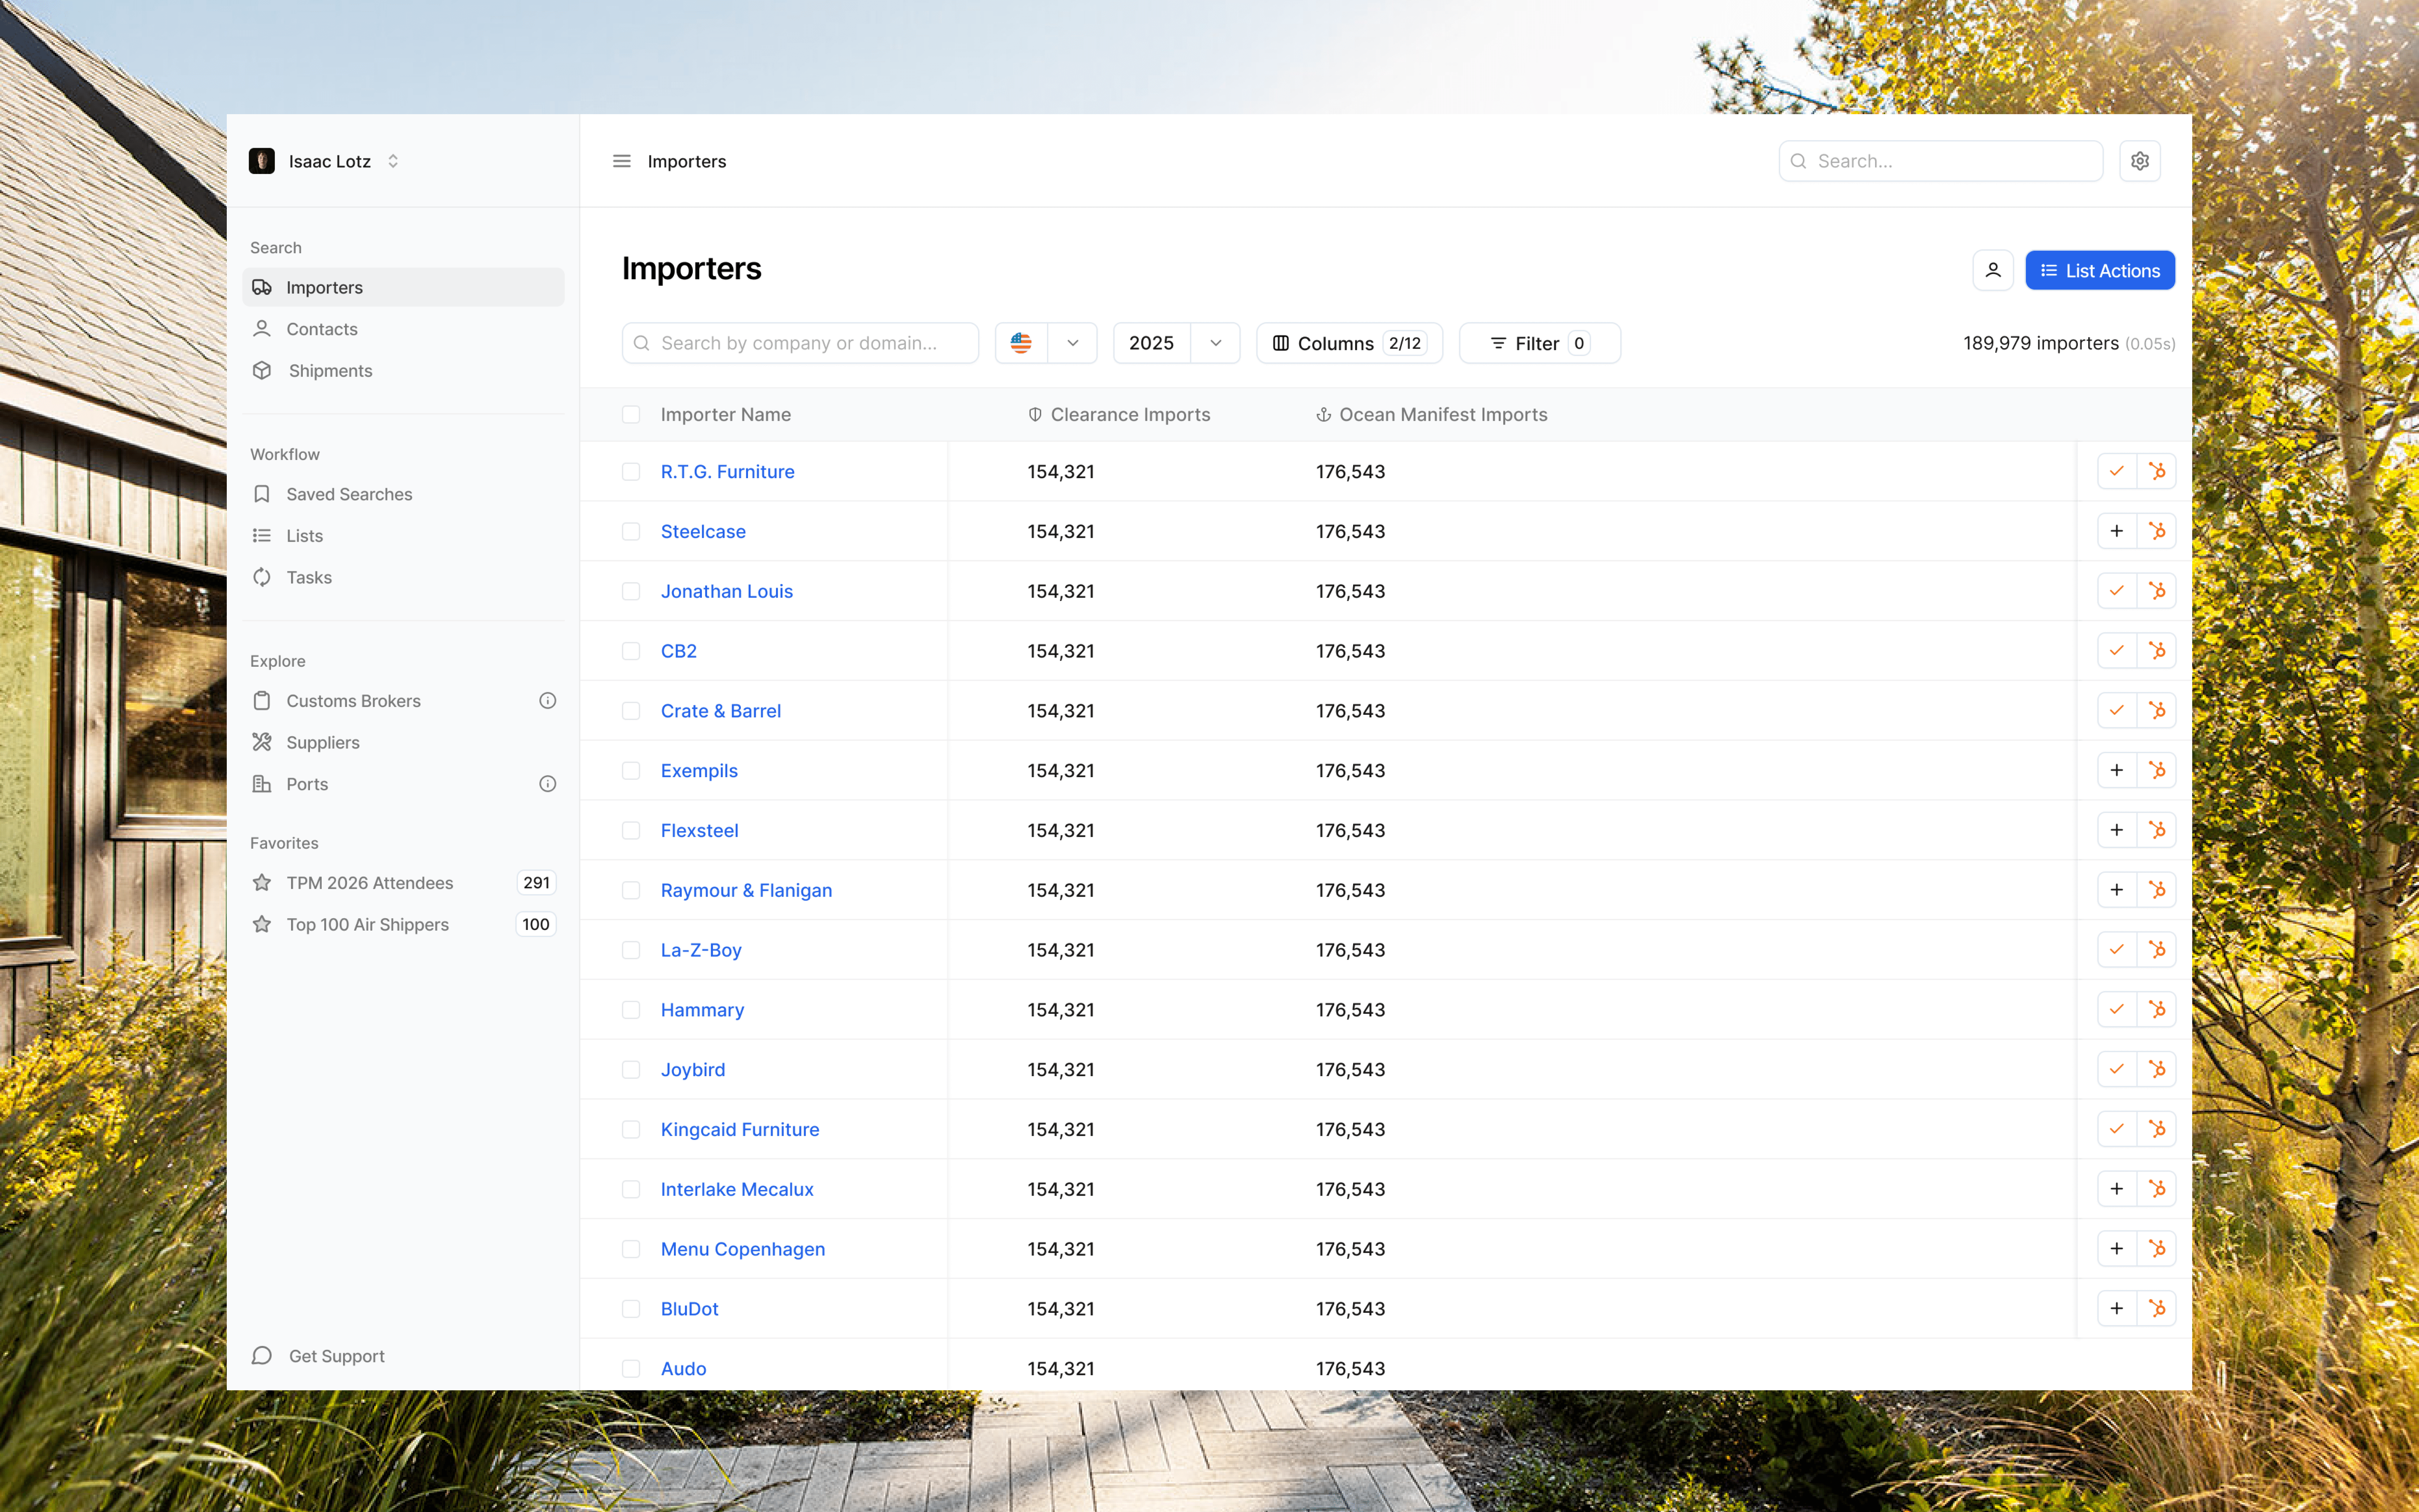Add Flexsteel with the plus icon
Image resolution: width=2419 pixels, height=1512 pixels.
(2117, 830)
